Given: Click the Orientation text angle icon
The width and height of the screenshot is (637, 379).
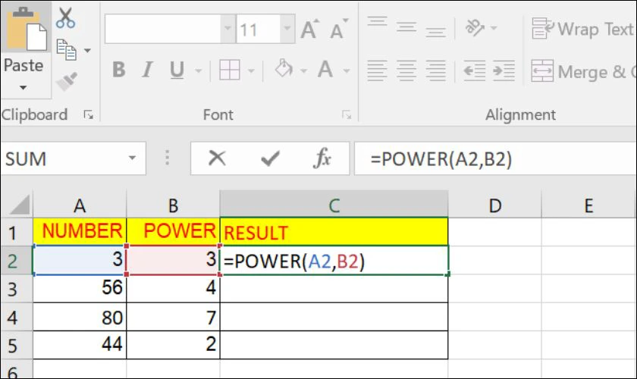Looking at the screenshot, I should pyautogui.click(x=475, y=27).
